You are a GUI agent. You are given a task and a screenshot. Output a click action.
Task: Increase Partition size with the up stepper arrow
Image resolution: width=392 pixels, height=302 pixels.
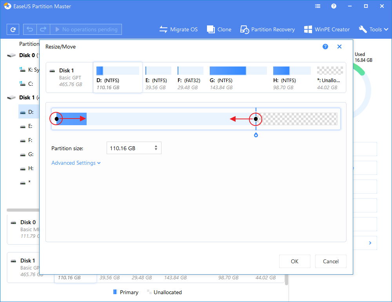156,146
